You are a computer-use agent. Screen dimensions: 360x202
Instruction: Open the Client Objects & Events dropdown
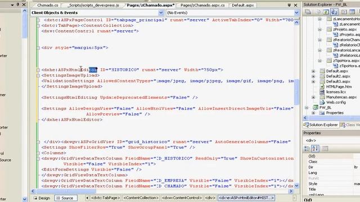[x=161, y=13]
